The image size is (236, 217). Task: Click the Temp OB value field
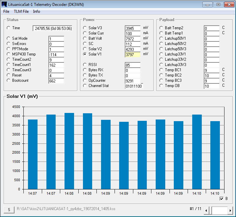point(212,86)
